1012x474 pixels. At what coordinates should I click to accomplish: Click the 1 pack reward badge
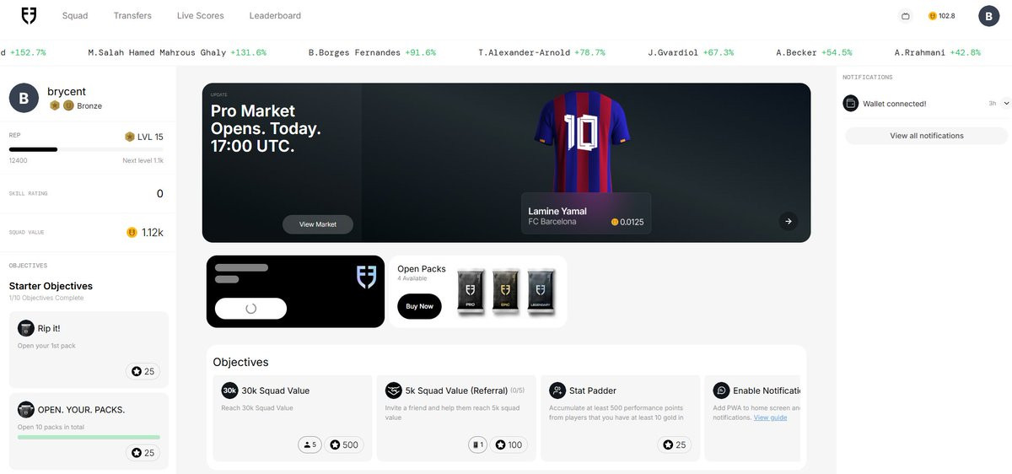477,444
